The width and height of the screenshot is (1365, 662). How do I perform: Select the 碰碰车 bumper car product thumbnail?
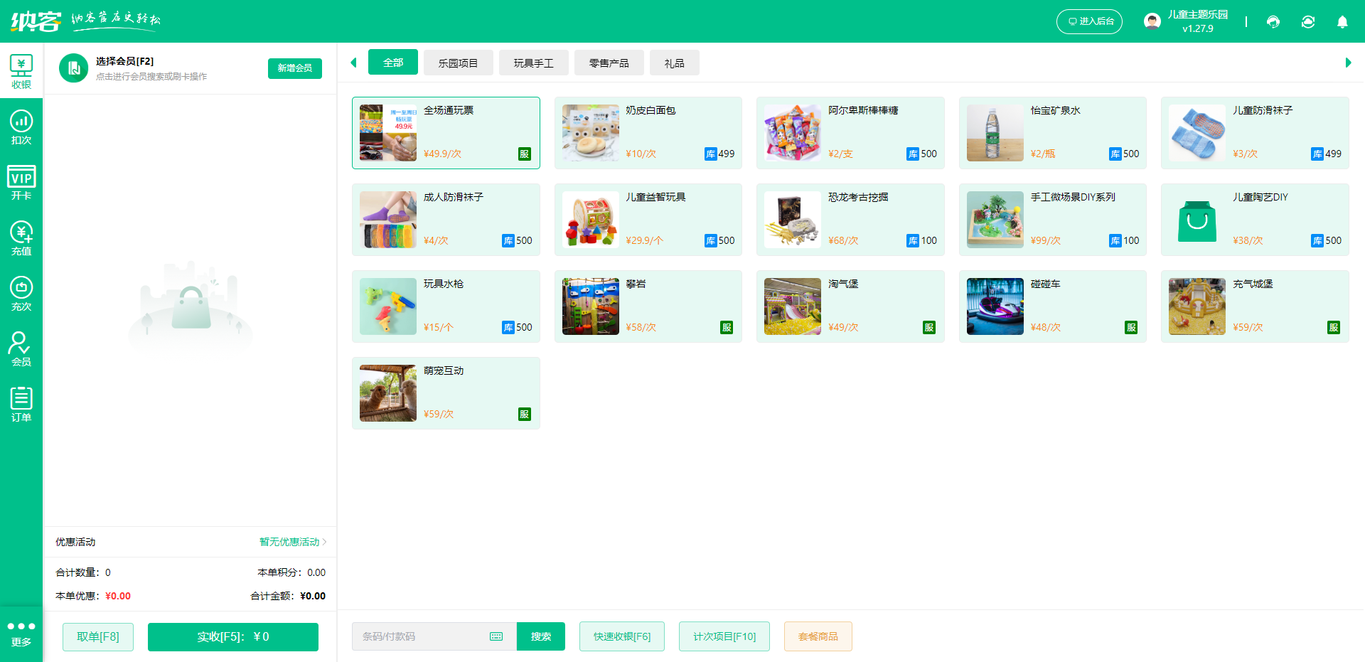(x=995, y=306)
